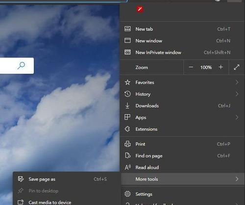Click the Save page as icon
Screen dimensions: 245x205
tap(21, 179)
